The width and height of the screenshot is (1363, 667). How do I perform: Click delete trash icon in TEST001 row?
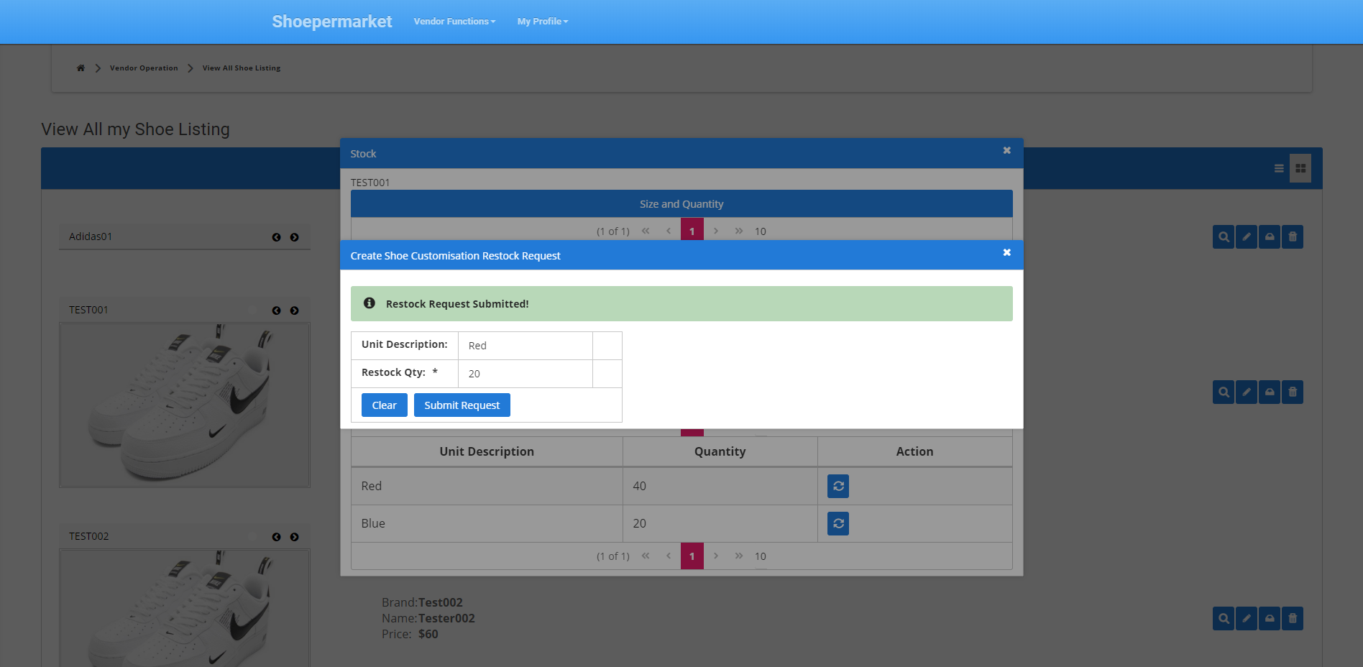1293,392
